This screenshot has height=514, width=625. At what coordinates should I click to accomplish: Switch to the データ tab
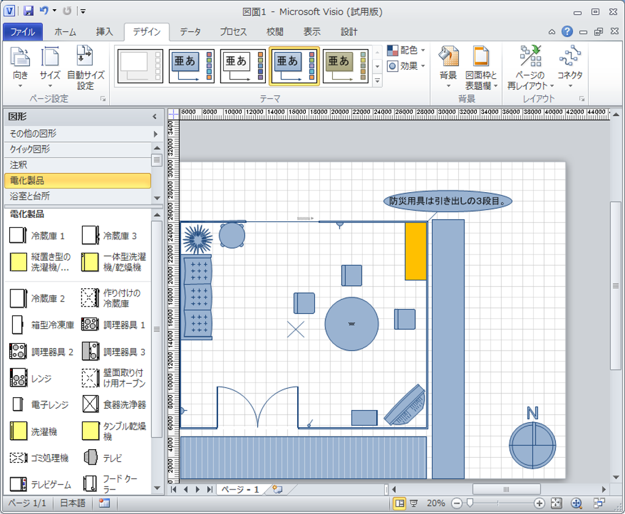190,32
